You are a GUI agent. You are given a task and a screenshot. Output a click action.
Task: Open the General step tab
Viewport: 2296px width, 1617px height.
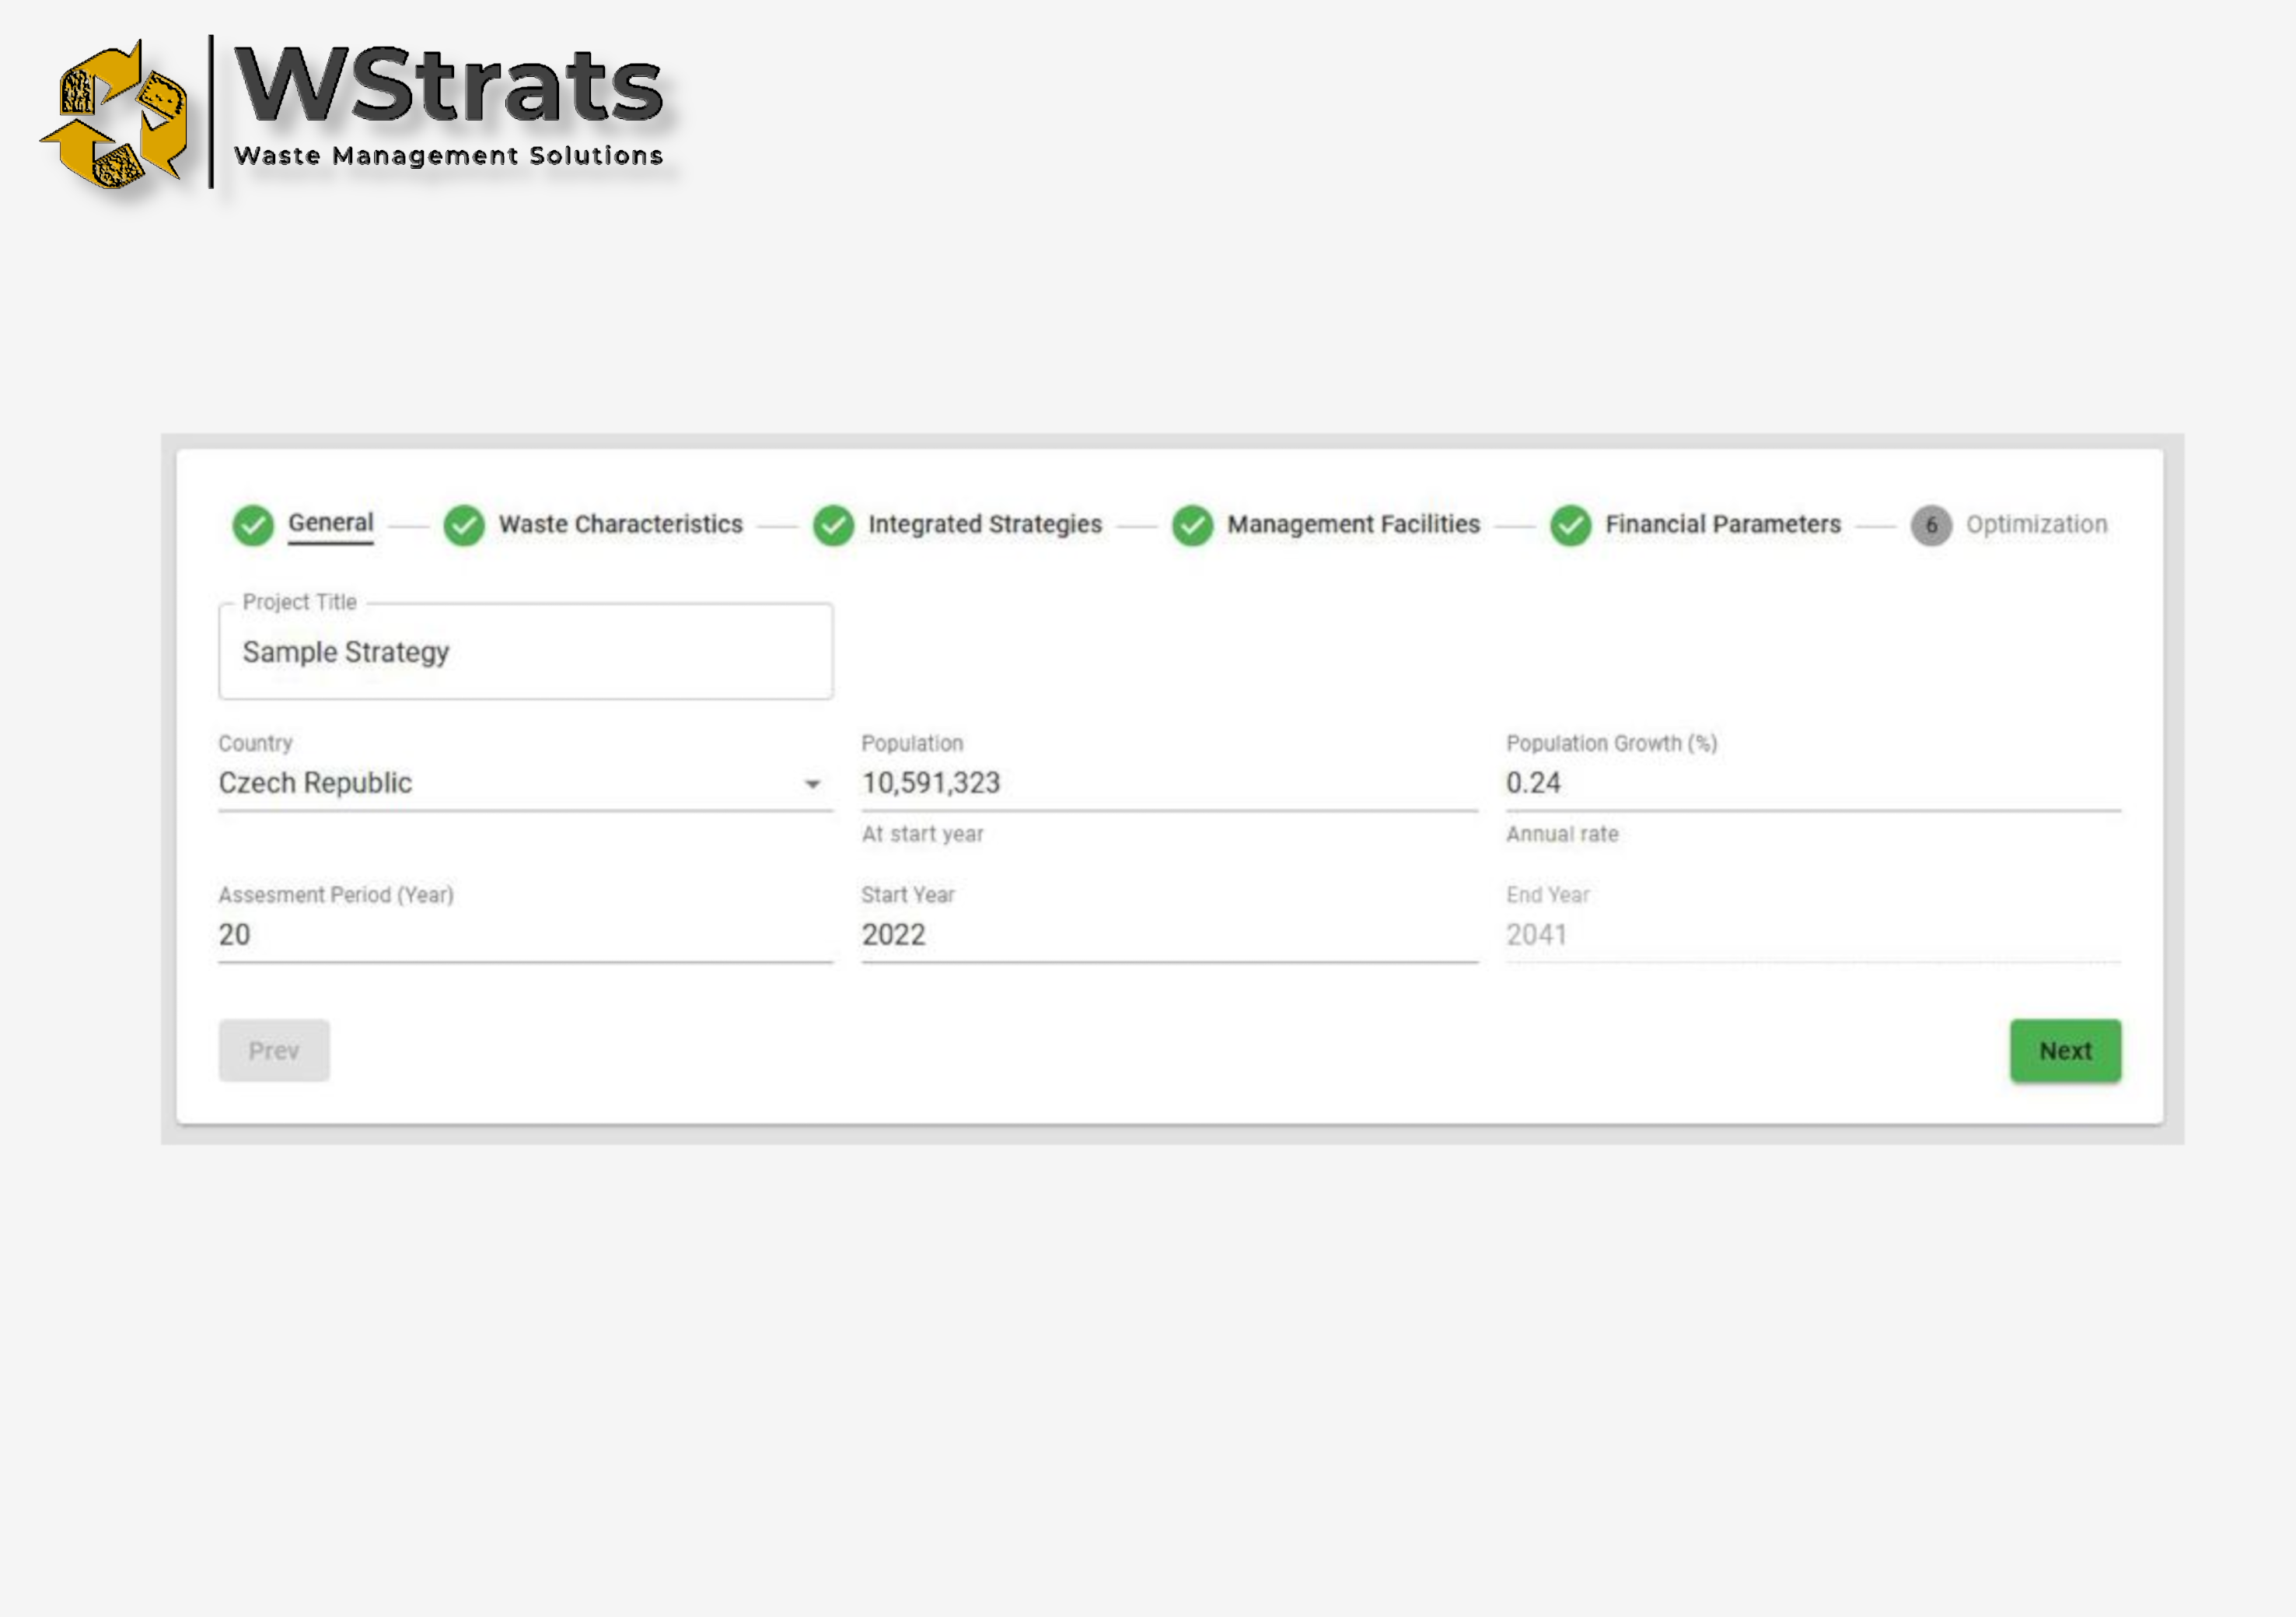(x=331, y=523)
